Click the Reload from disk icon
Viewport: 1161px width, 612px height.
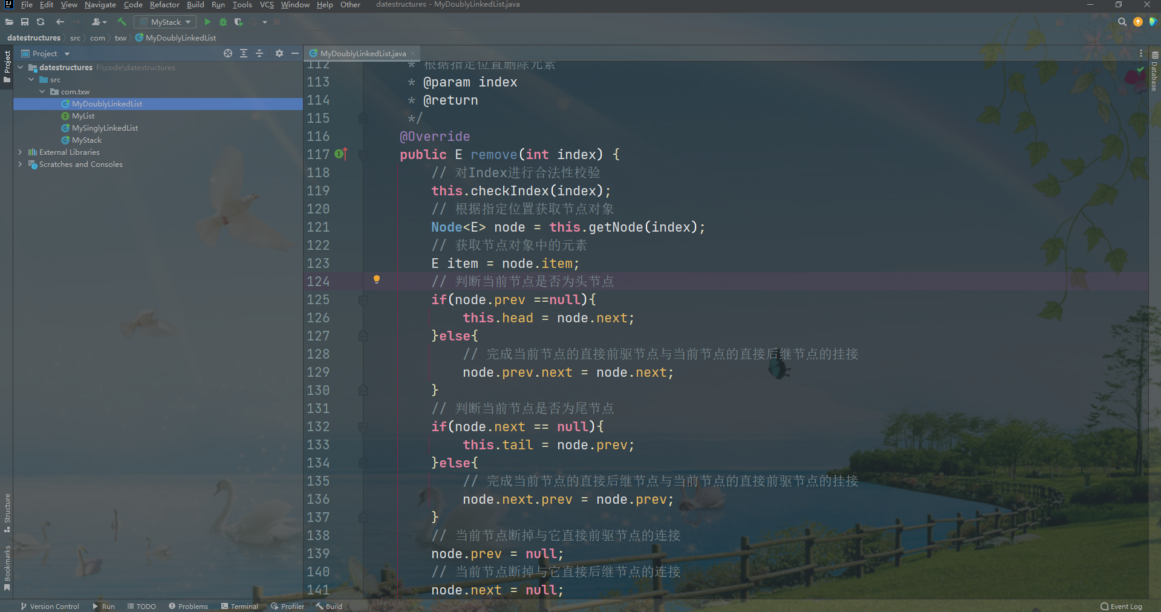(41, 22)
